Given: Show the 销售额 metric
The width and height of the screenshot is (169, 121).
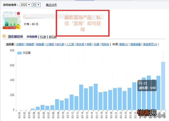Looking at the screenshot, I should click(30, 44).
